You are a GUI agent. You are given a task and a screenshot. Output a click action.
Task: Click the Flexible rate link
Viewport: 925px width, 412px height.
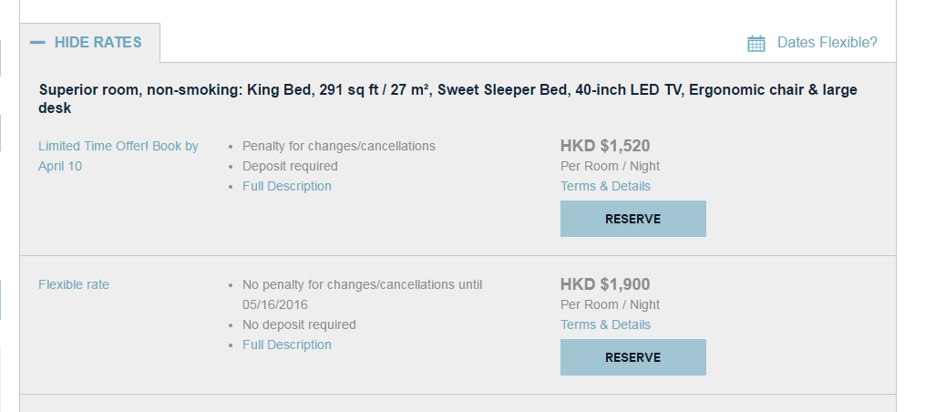74,284
